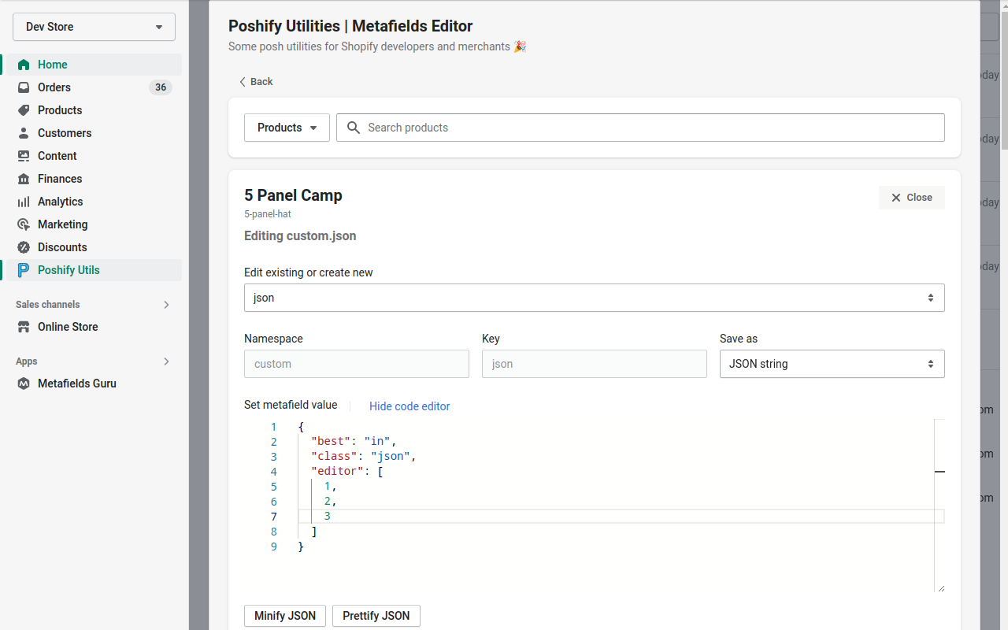Expand the Apps section
This screenshot has height=630, width=1008.
click(166, 361)
